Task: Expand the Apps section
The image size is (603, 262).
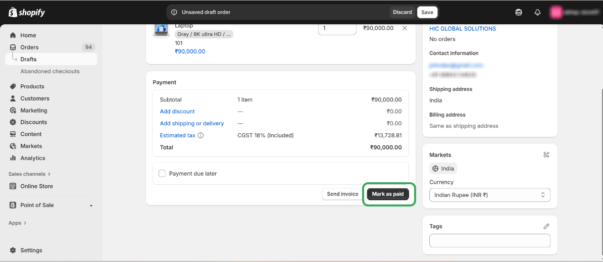Action: tap(17, 223)
